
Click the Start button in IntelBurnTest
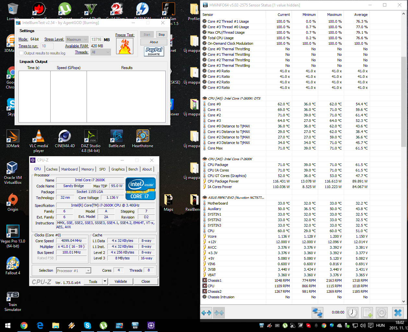147,34
